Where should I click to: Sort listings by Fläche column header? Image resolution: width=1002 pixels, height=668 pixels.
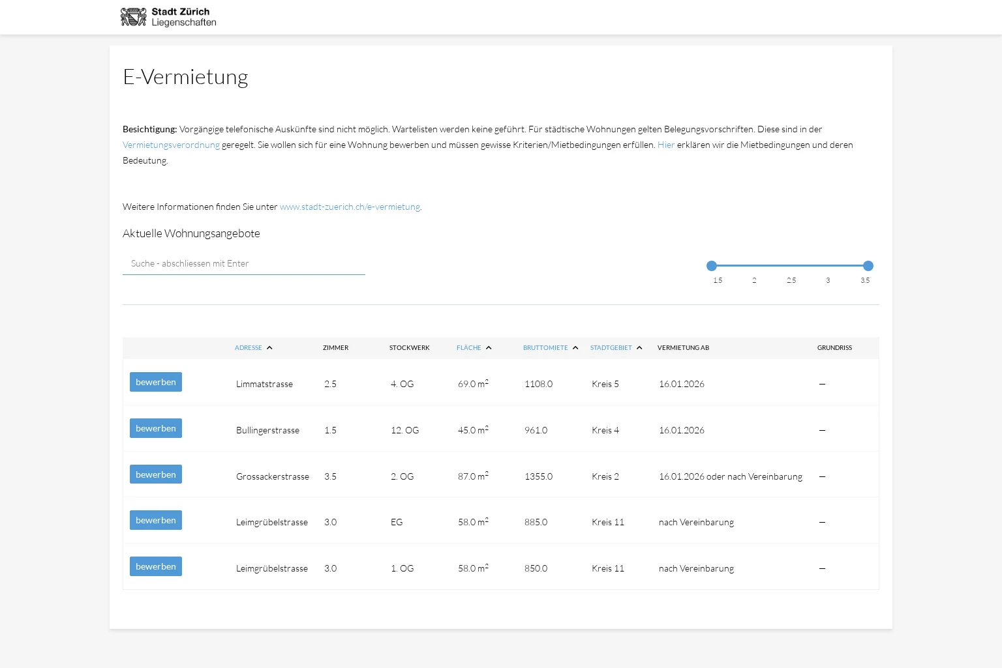(468, 348)
